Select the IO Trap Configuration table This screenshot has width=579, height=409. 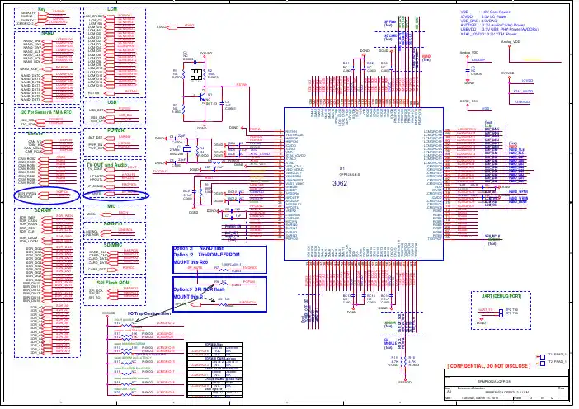point(215,370)
